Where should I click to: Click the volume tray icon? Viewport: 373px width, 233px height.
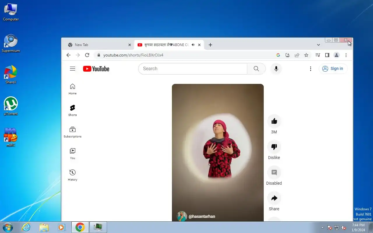(x=344, y=227)
